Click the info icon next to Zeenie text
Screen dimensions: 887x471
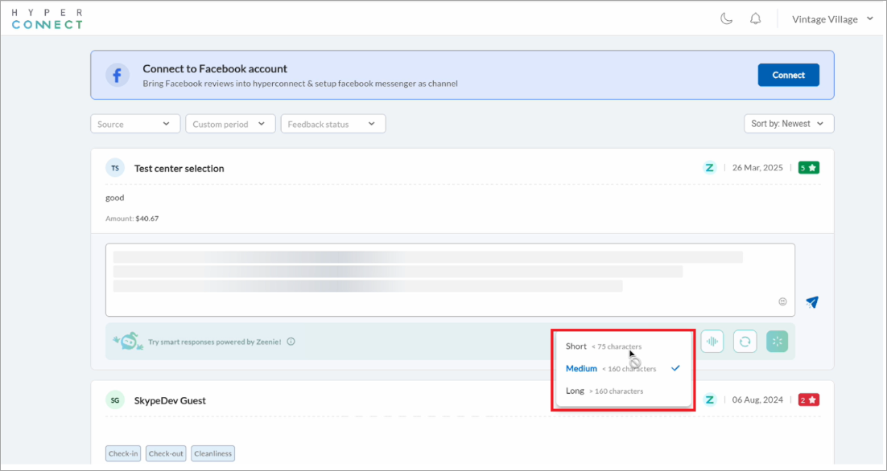pos(291,342)
